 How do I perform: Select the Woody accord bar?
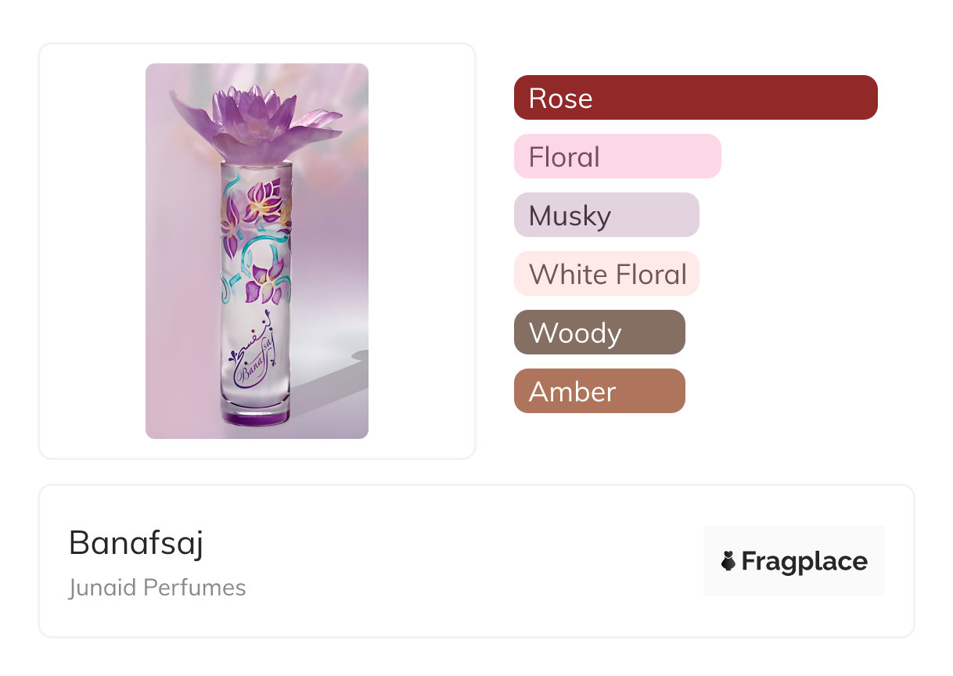(x=599, y=333)
